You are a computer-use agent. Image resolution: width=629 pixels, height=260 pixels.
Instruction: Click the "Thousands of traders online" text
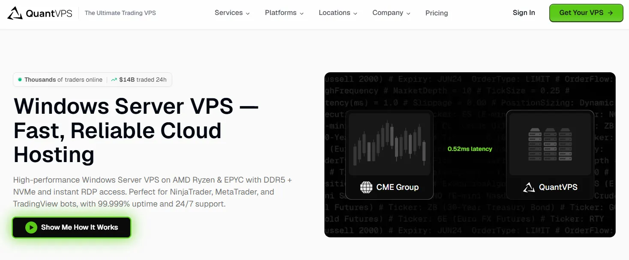pyautogui.click(x=63, y=80)
